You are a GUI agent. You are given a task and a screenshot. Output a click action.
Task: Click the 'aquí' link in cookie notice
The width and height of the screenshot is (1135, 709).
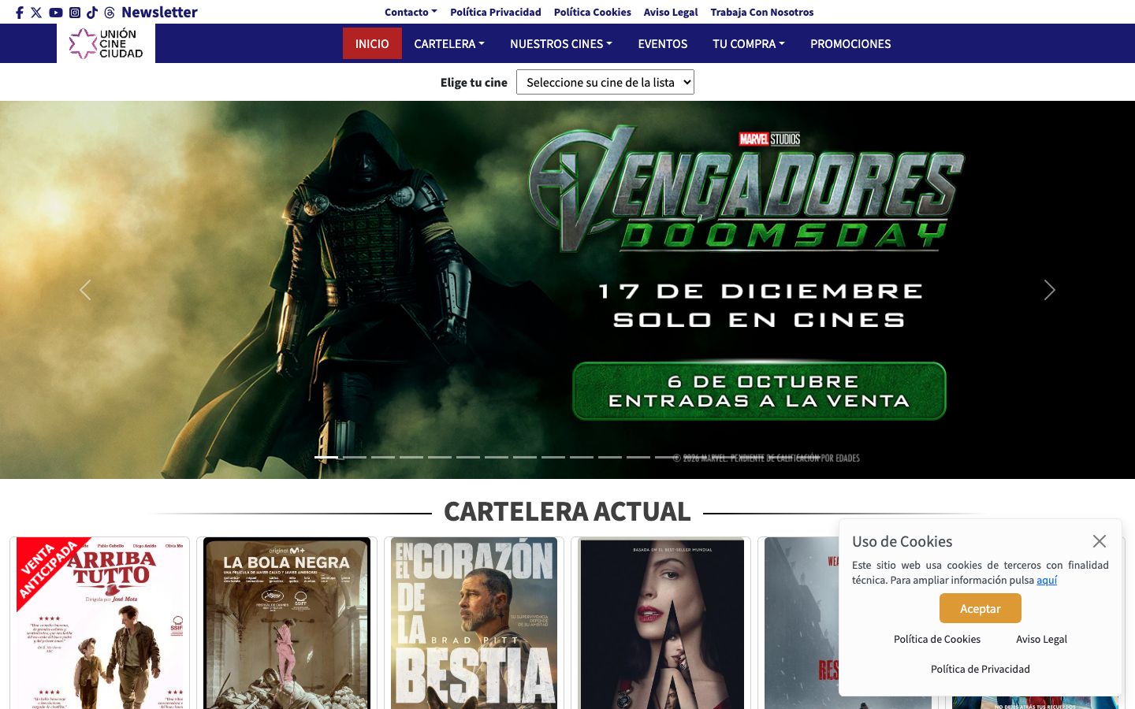coord(1047,580)
